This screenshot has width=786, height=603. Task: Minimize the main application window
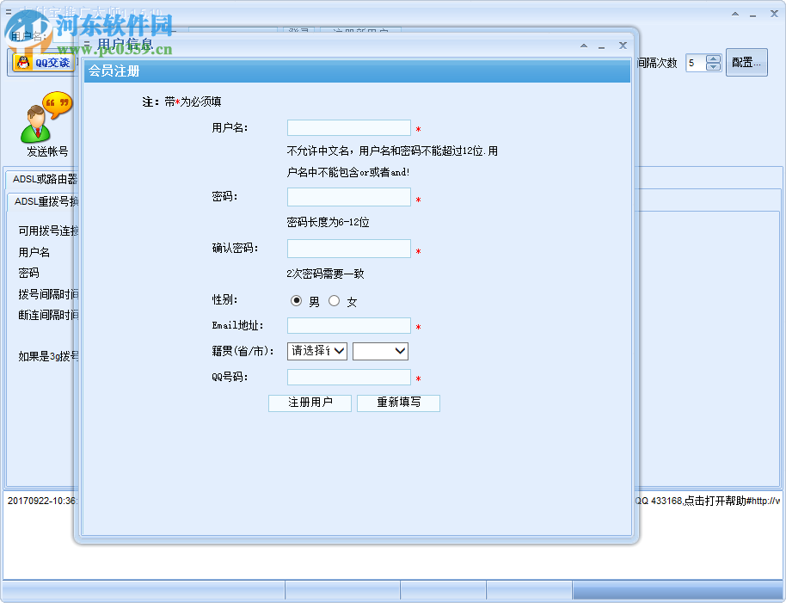coord(753,15)
